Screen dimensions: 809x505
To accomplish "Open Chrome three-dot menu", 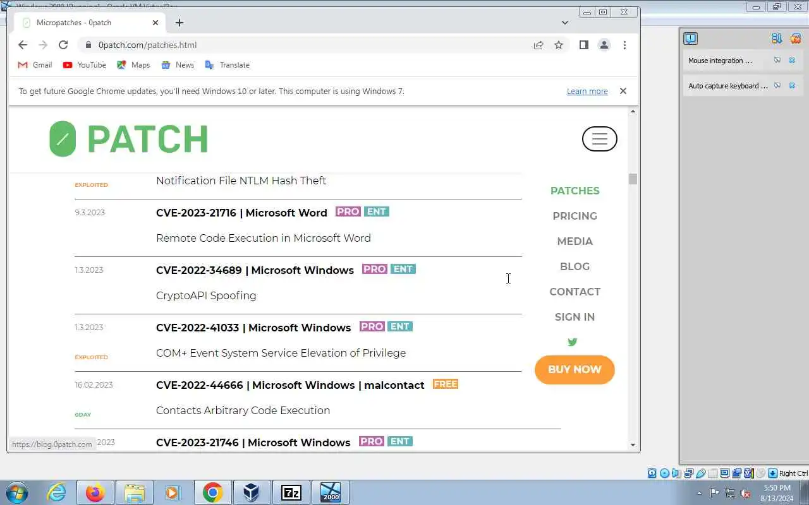I will 624,45.
